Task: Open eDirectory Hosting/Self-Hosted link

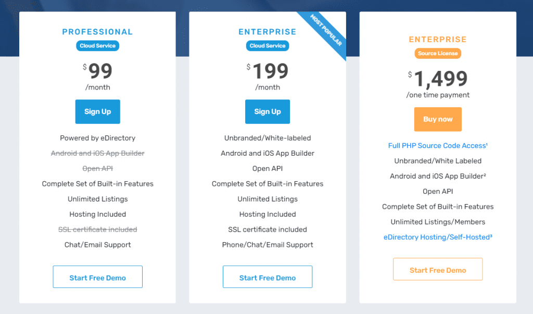Action: [438, 237]
